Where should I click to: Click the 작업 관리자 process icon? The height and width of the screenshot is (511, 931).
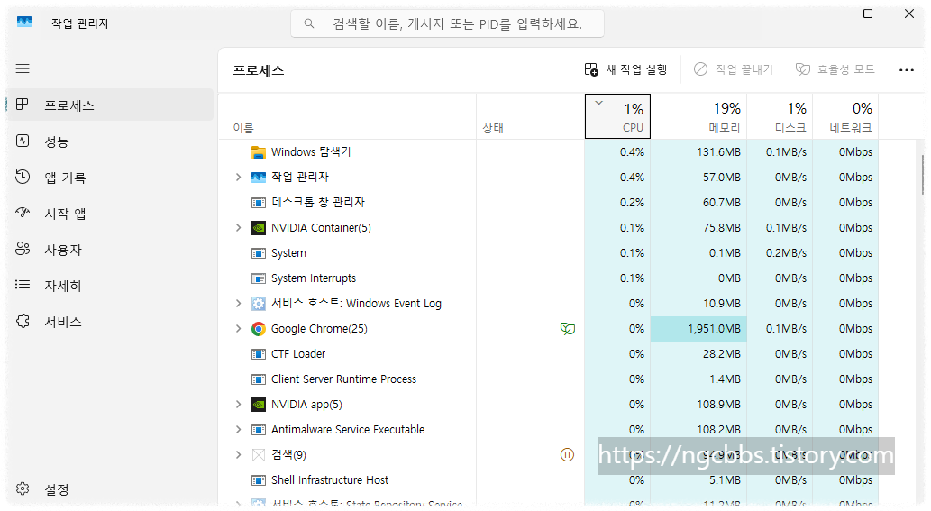(x=259, y=177)
